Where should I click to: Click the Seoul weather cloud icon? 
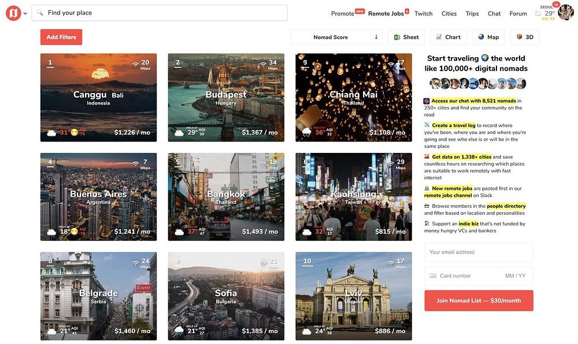(538, 14)
